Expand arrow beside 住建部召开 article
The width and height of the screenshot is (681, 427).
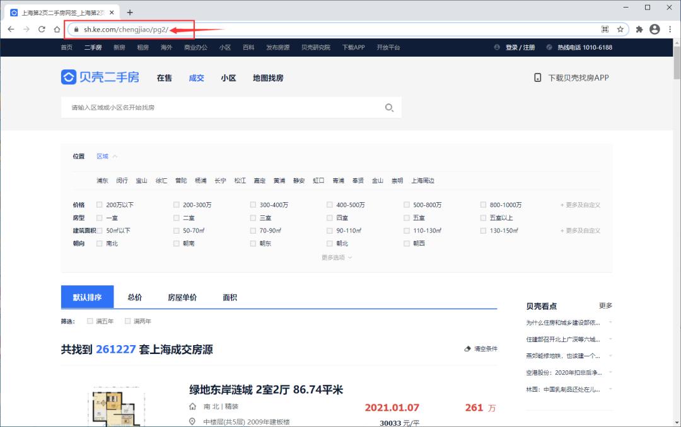(610, 339)
